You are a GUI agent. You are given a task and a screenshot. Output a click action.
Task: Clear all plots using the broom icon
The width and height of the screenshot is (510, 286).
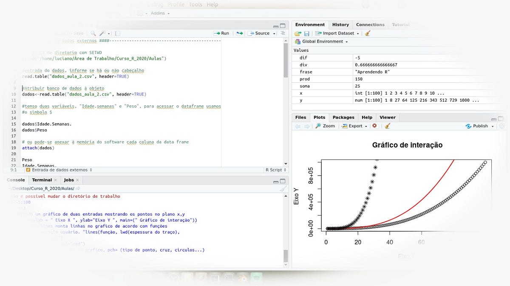[387, 126]
